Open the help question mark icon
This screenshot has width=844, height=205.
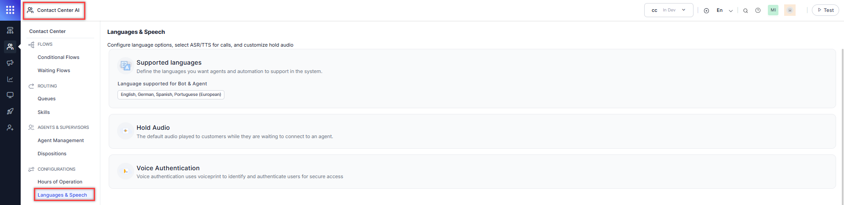click(x=758, y=11)
